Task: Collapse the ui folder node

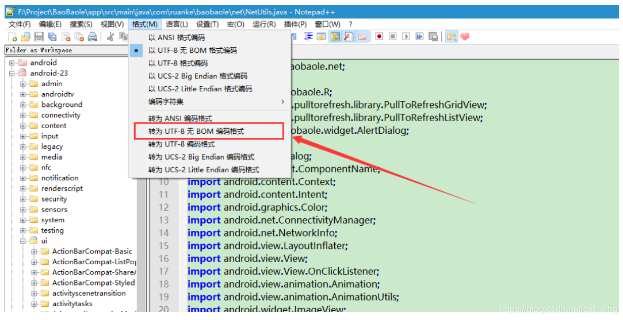Action: (23, 241)
